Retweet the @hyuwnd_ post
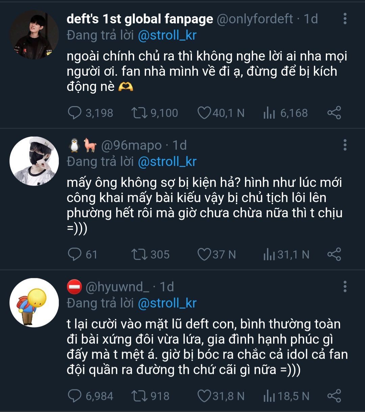365x412 pixels. 140,396
